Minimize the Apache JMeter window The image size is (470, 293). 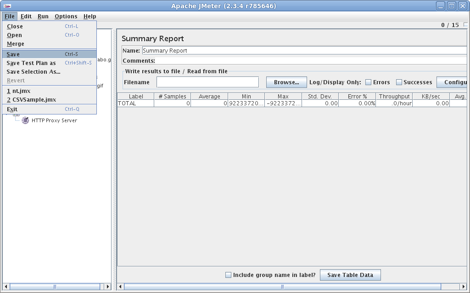point(441,6)
